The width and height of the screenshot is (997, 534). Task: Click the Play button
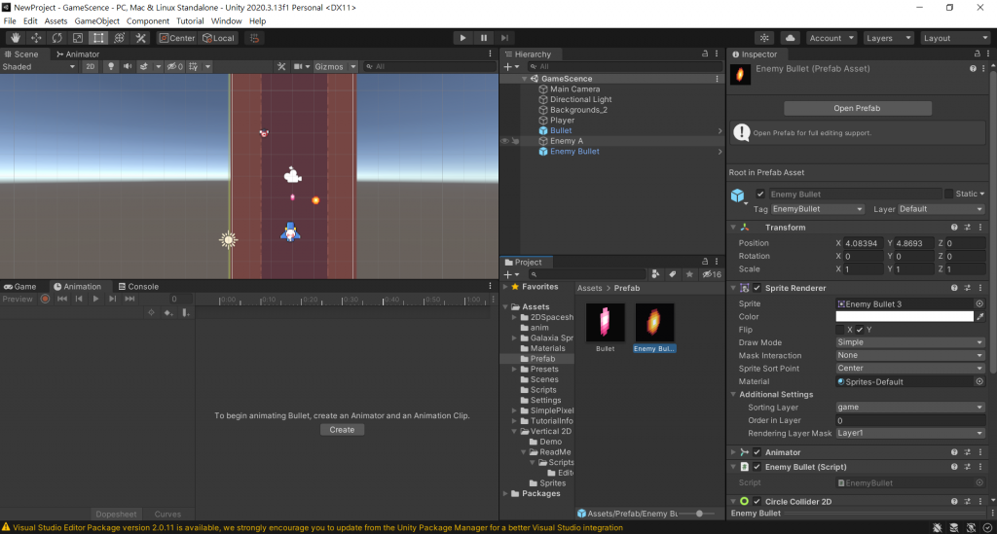point(462,38)
